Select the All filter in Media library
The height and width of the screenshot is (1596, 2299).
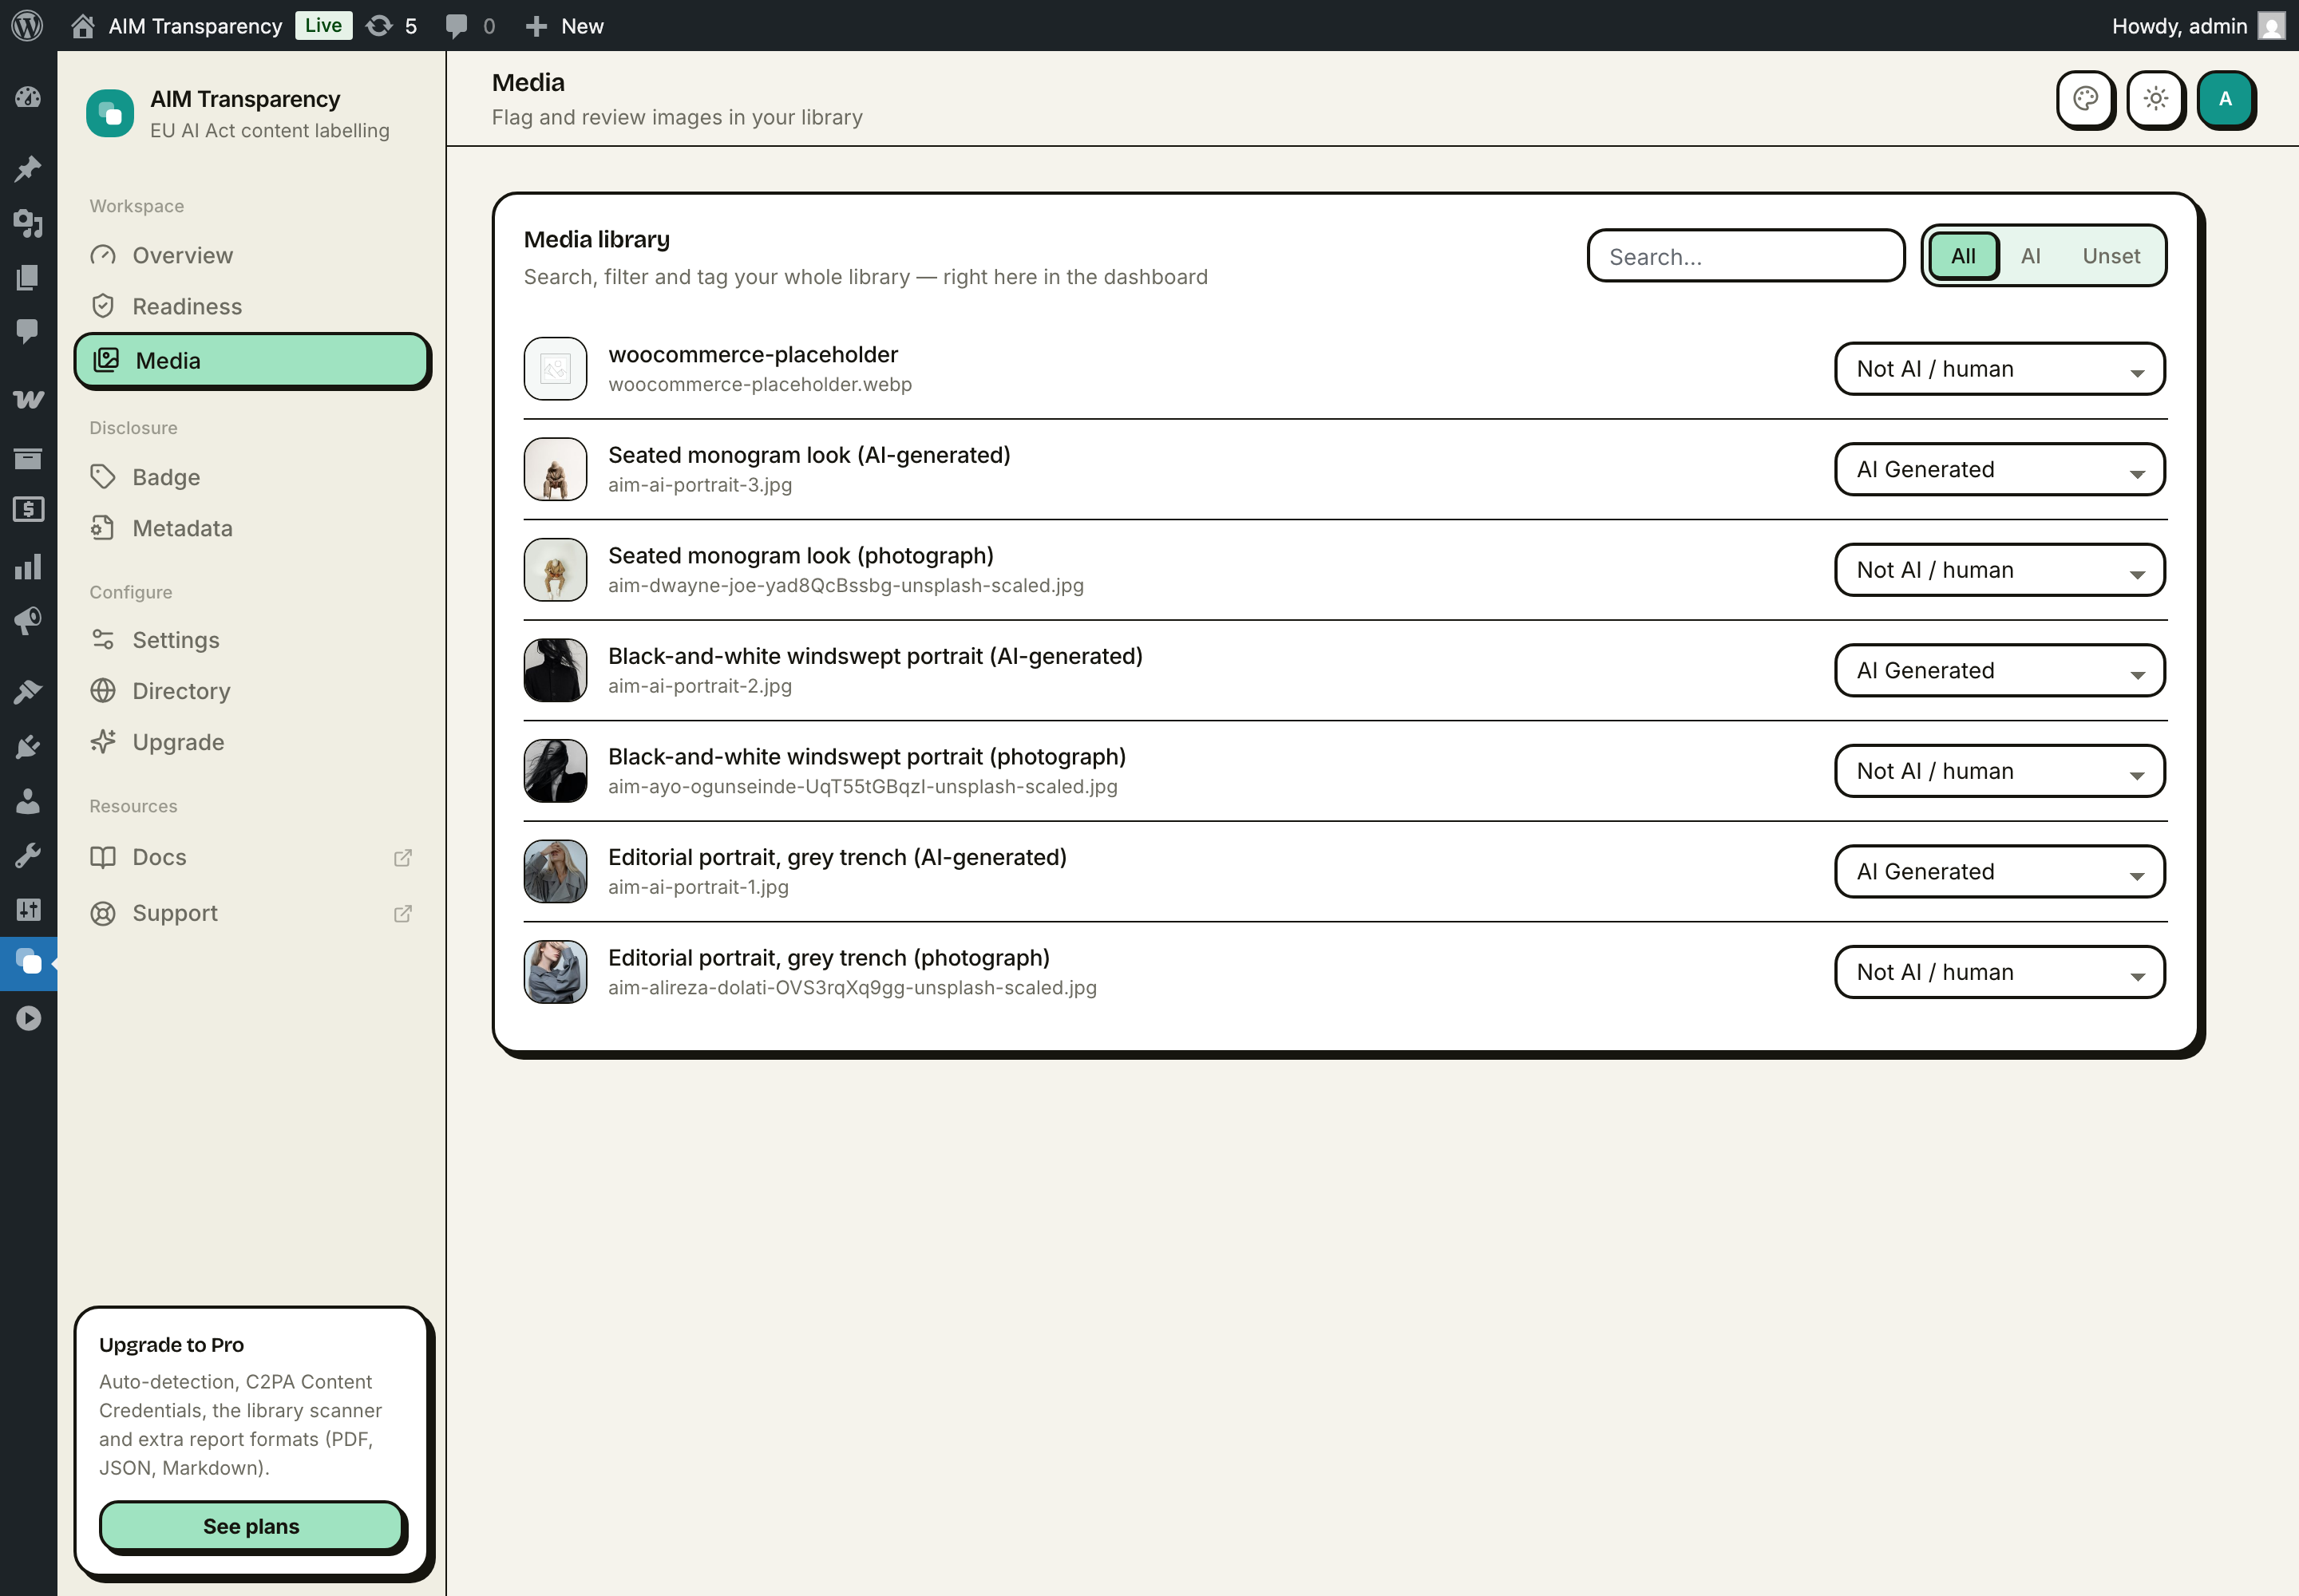[x=1963, y=256]
